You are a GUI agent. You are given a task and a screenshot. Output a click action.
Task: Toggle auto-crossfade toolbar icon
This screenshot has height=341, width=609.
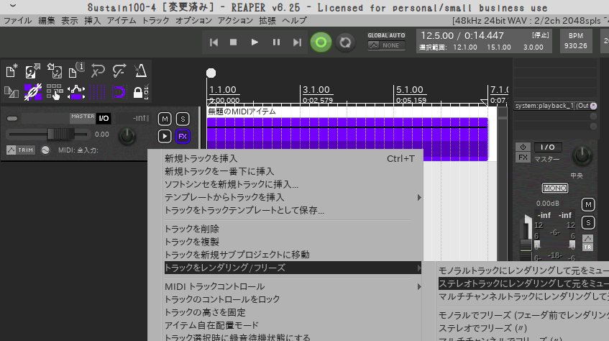point(12,93)
